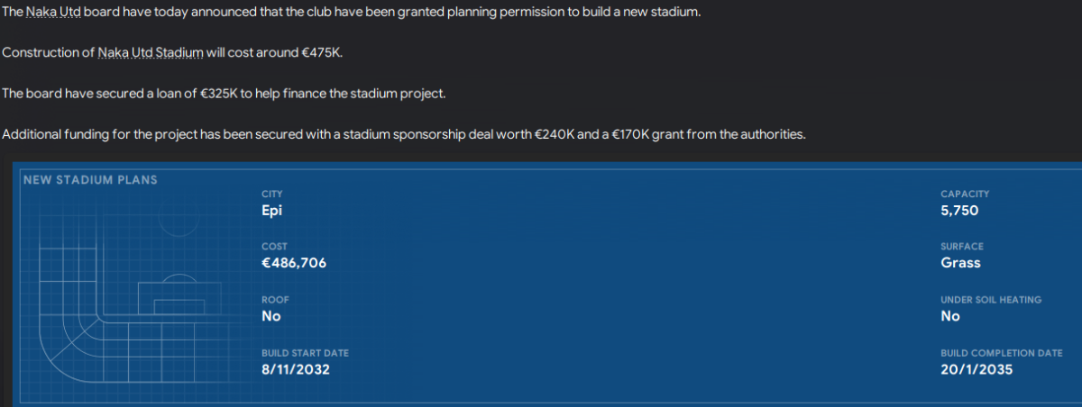Click the Surface value Grass
This screenshot has width=1082, height=407.
[960, 263]
